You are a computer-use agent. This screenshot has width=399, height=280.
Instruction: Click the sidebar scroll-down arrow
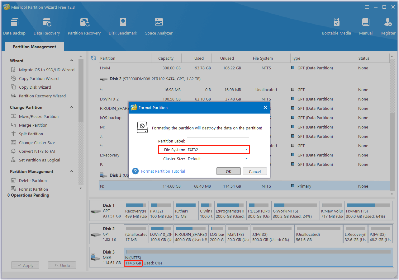[81, 188]
